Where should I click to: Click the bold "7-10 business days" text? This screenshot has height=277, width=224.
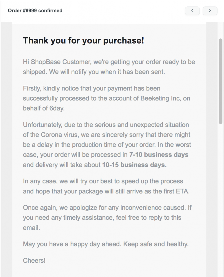[x=159, y=155]
